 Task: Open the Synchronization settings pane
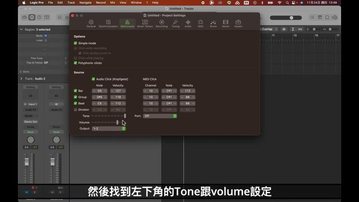(108, 24)
